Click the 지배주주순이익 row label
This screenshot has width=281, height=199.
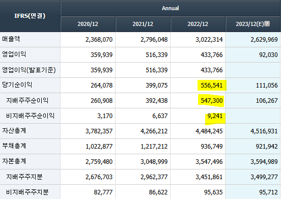(x=27, y=100)
